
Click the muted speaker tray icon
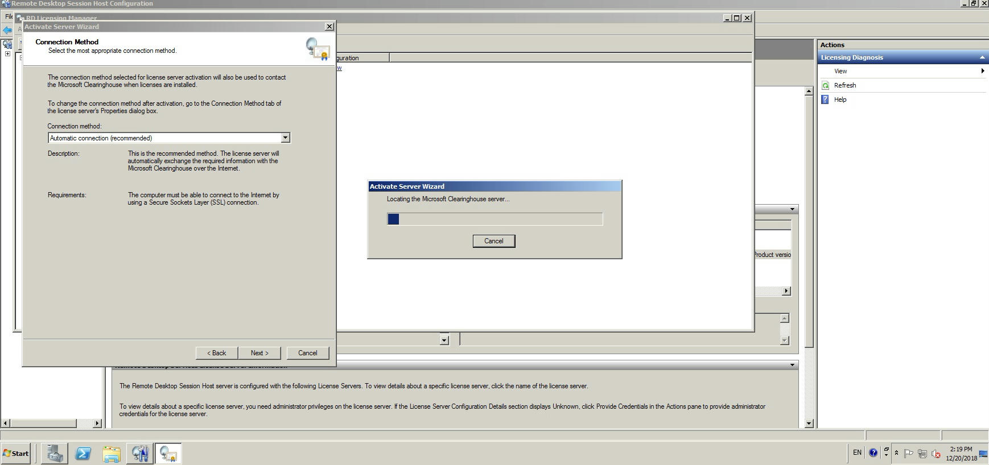tap(936, 454)
